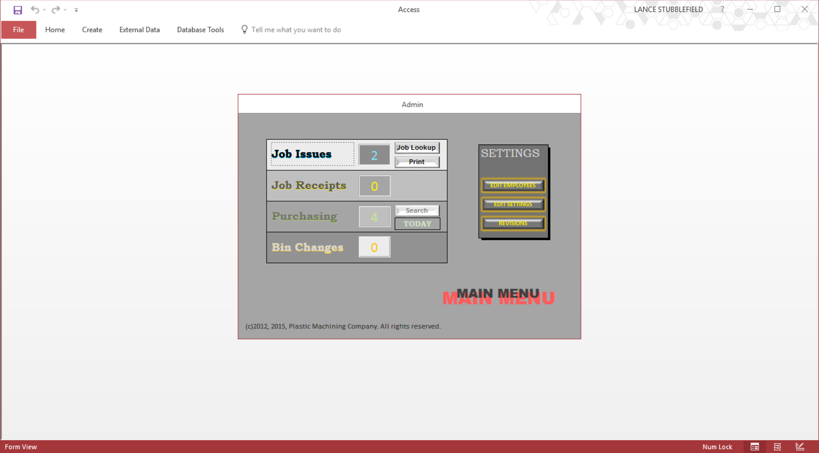
Task: Click the TODAY button under Purchasing
Action: (x=417, y=224)
